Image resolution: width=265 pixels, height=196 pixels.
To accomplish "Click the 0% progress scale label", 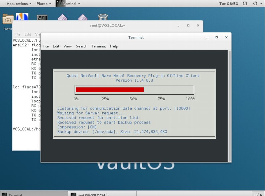I will pos(76,99).
